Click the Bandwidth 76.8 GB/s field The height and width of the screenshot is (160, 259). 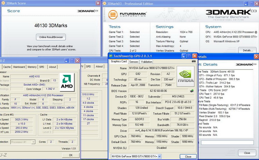[x=182, y=125]
